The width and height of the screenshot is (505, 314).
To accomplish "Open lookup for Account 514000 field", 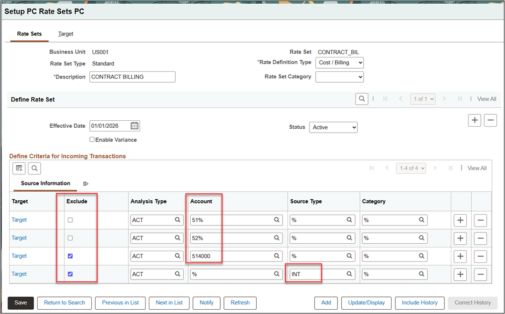I will click(277, 256).
